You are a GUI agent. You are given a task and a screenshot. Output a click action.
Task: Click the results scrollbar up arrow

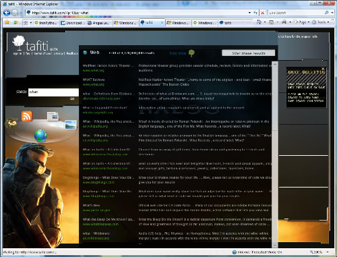[275, 64]
